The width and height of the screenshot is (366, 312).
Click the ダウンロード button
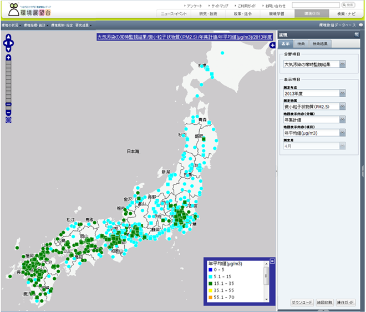(x=302, y=303)
